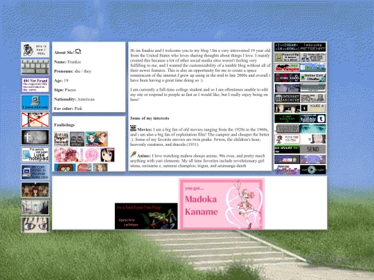
Task: Click the anime room scene stamp
Action: pos(35,207)
